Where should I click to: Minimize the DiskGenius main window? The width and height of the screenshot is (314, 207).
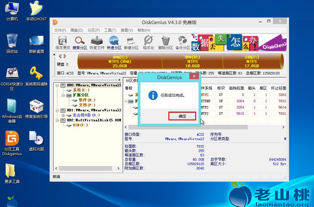pos(260,21)
